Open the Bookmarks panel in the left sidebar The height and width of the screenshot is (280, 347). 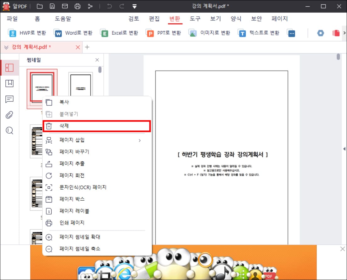(9, 83)
